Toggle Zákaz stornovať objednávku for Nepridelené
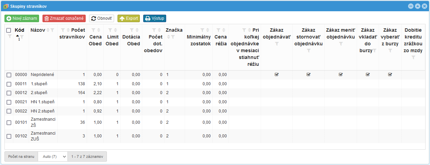This screenshot has width=430, height=165. coord(309,74)
